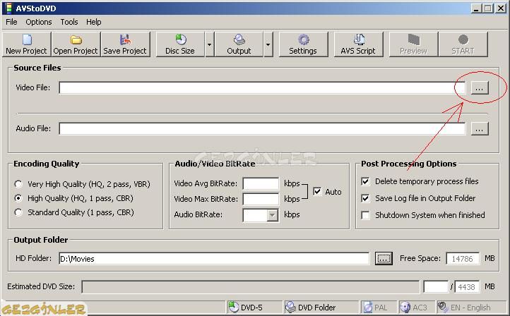
Task: Click the AVStoDVD title bar app icon
Action: tap(8, 8)
